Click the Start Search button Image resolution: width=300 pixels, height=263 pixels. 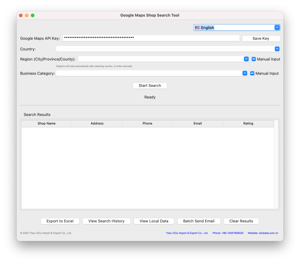click(x=150, y=86)
